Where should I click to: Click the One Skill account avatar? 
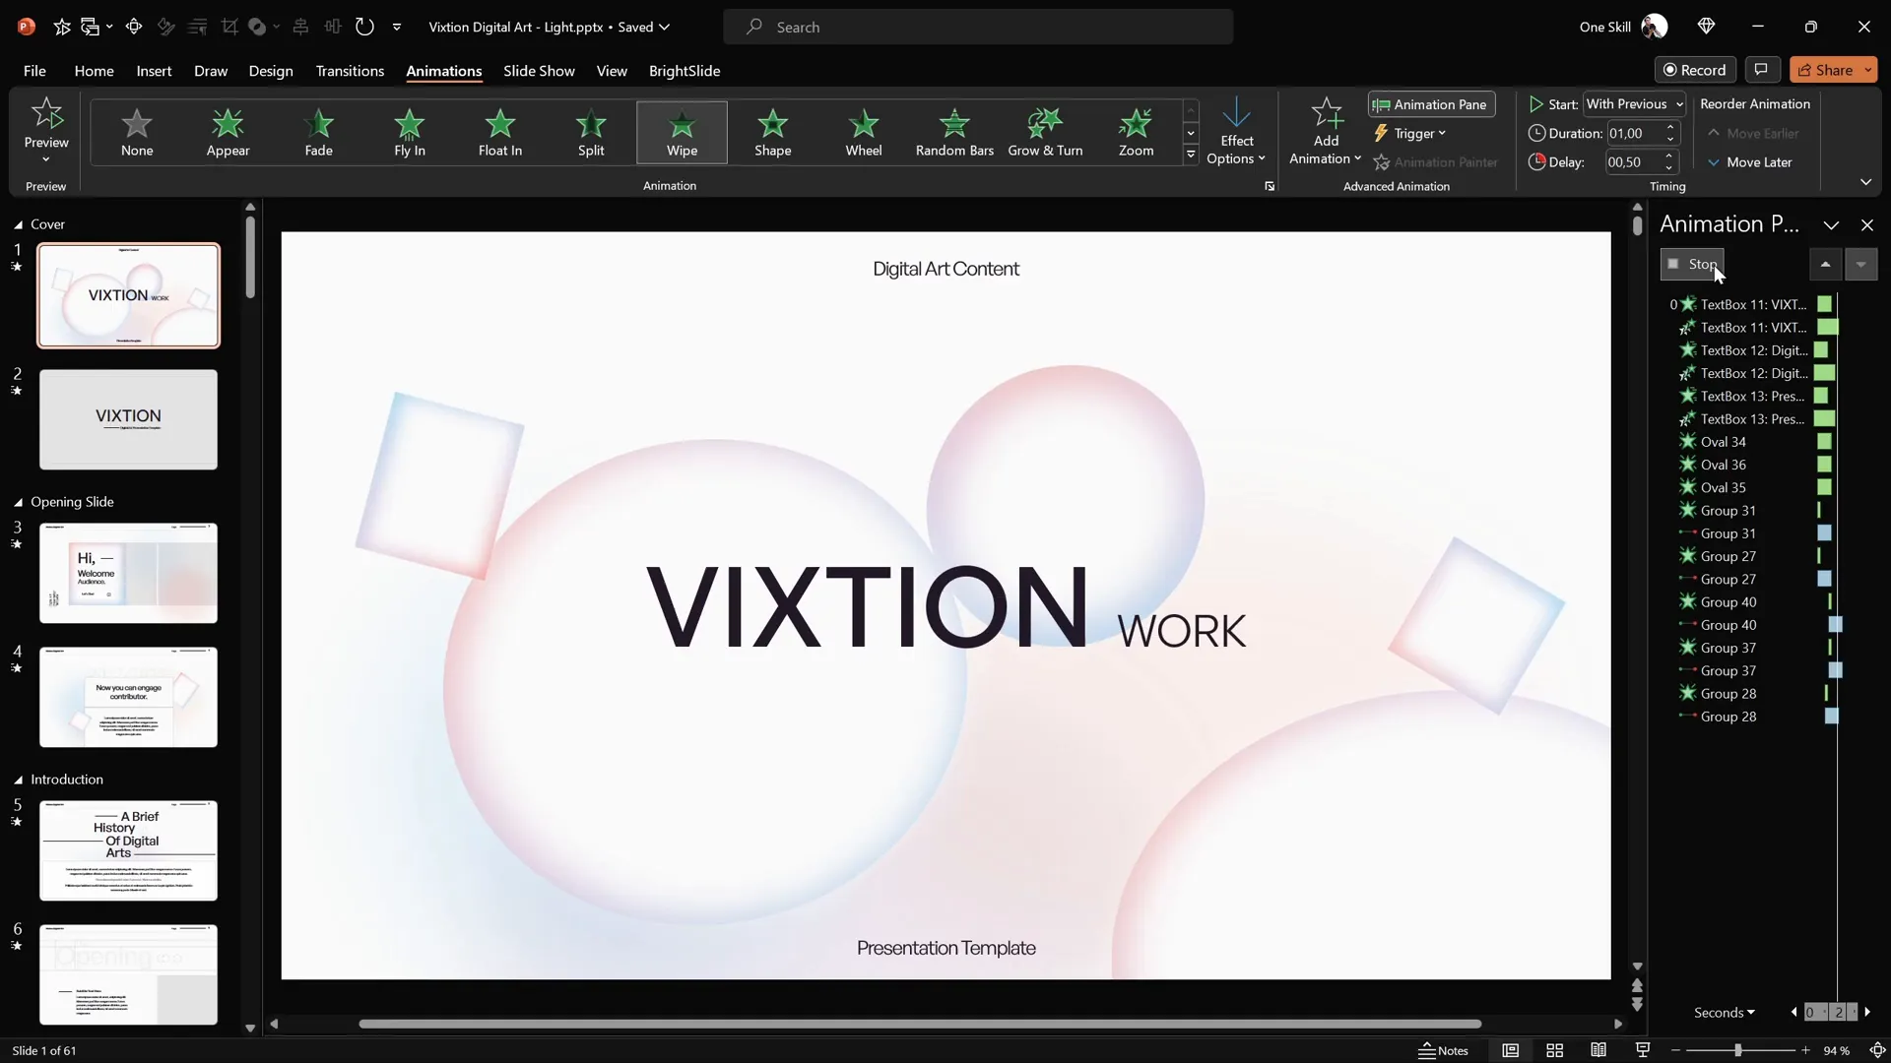(1655, 27)
